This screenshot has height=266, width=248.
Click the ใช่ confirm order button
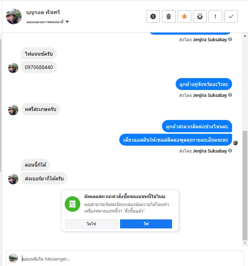click(146, 224)
